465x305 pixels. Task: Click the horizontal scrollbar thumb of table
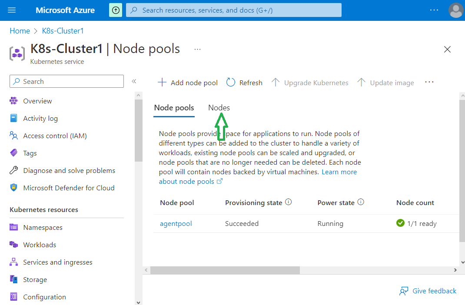tap(225, 270)
